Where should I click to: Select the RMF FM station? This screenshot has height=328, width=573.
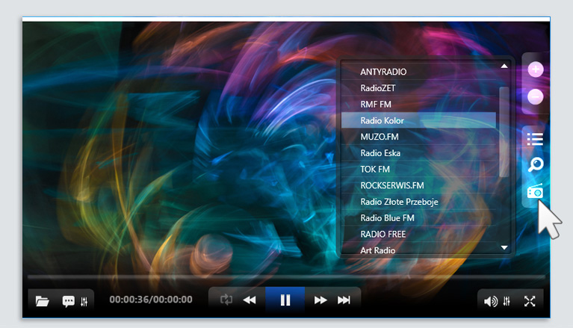pyautogui.click(x=418, y=104)
